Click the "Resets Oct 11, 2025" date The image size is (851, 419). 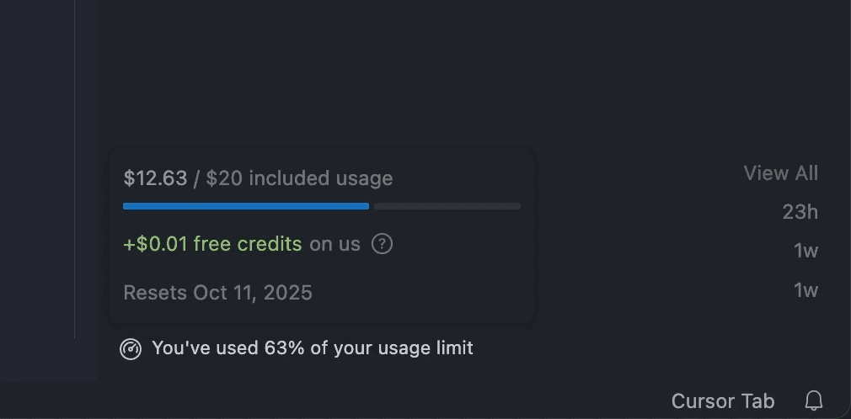click(217, 293)
